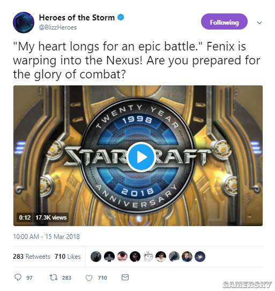The width and height of the screenshot is (275, 291).
Task: Open the 10:00 AM - 15 Mar 2018 timestamp
Action: coord(46,237)
